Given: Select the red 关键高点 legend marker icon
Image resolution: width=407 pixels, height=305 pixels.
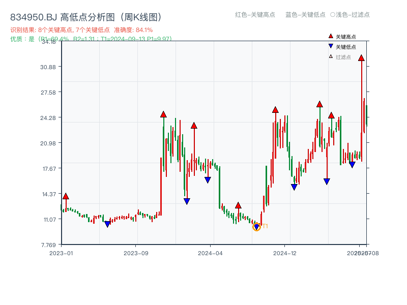Looking at the screenshot, I should pos(331,36).
